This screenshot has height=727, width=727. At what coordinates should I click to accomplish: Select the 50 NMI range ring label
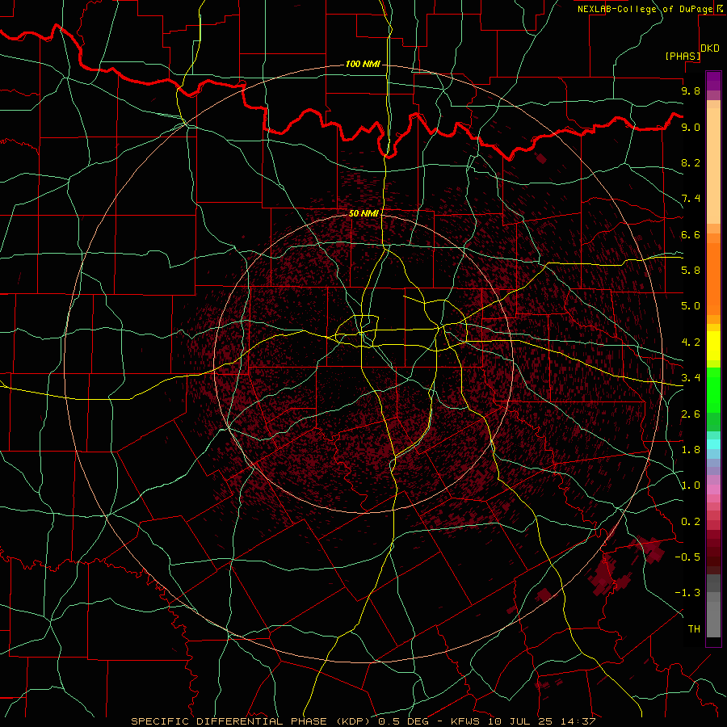coord(364,213)
